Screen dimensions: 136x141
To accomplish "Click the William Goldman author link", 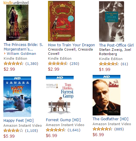I will [21, 54].
